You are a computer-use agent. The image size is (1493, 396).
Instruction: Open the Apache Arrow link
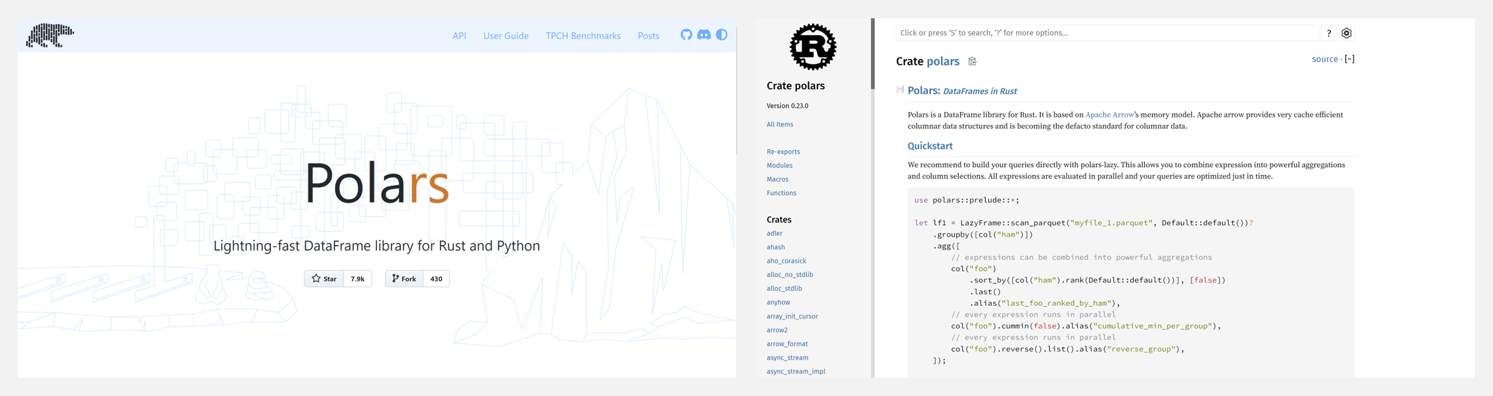click(x=1109, y=115)
